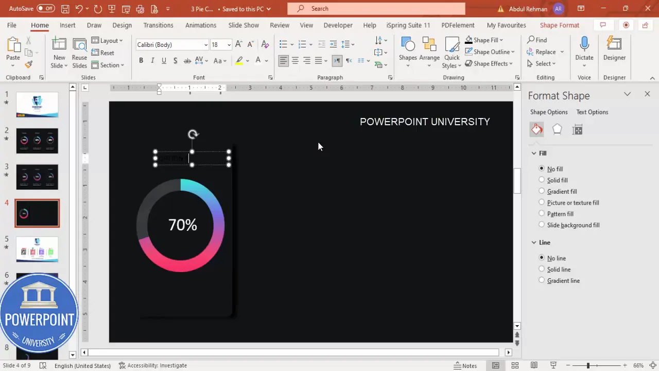Switch to the Transitions tab
This screenshot has width=659, height=371.
tap(158, 25)
